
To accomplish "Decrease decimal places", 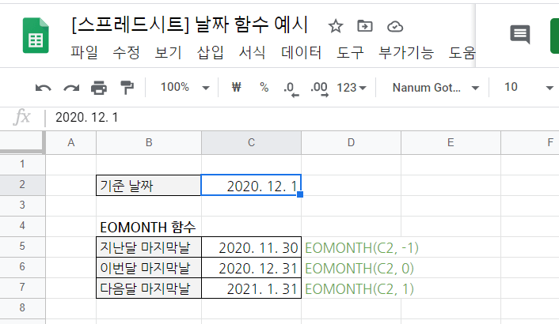I will click(291, 88).
